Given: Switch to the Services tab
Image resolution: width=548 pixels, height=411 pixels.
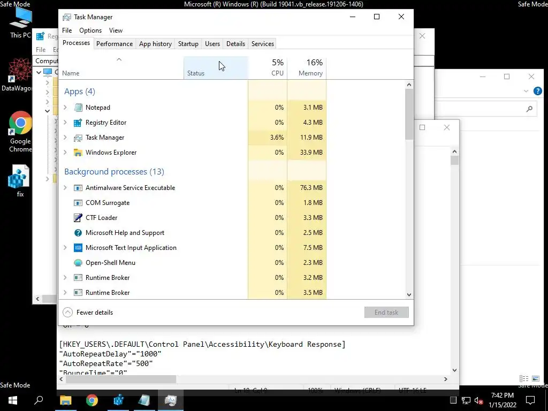Looking at the screenshot, I should click(262, 44).
